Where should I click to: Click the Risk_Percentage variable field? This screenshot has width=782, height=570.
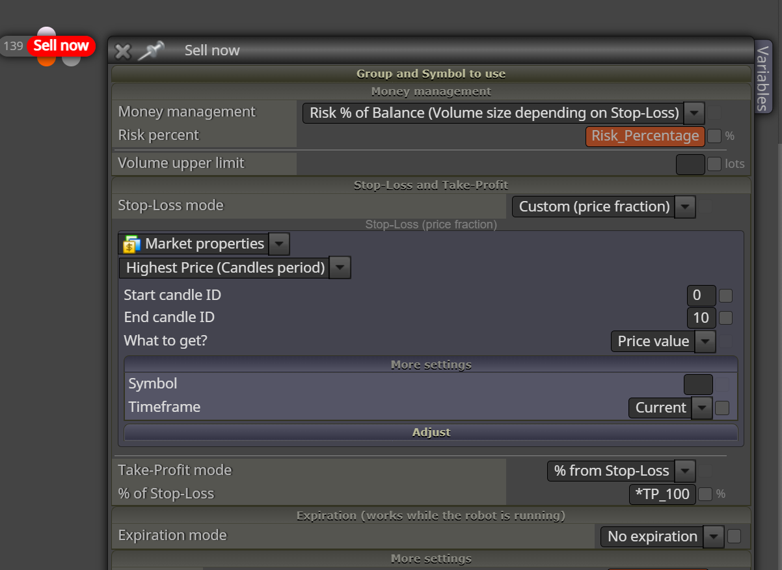click(x=645, y=136)
